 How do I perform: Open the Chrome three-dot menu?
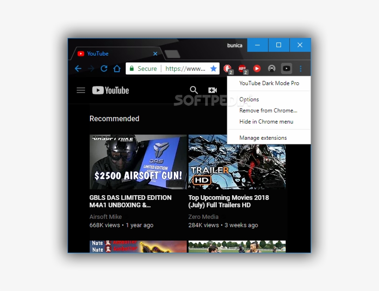coord(301,68)
